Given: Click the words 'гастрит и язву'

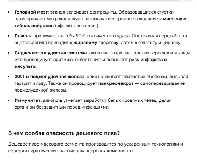Looking at the screenshot, I should (x=30, y=83).
